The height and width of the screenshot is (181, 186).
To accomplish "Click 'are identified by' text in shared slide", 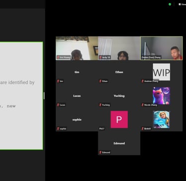I will 17,82.
